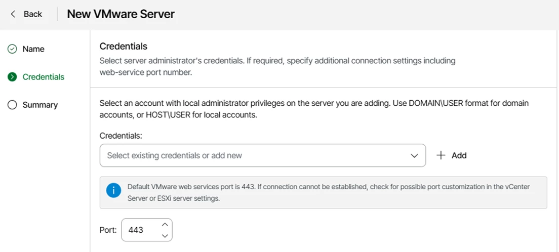The image size is (559, 252).
Task: Click the Credentials section heading
Action: 124,47
